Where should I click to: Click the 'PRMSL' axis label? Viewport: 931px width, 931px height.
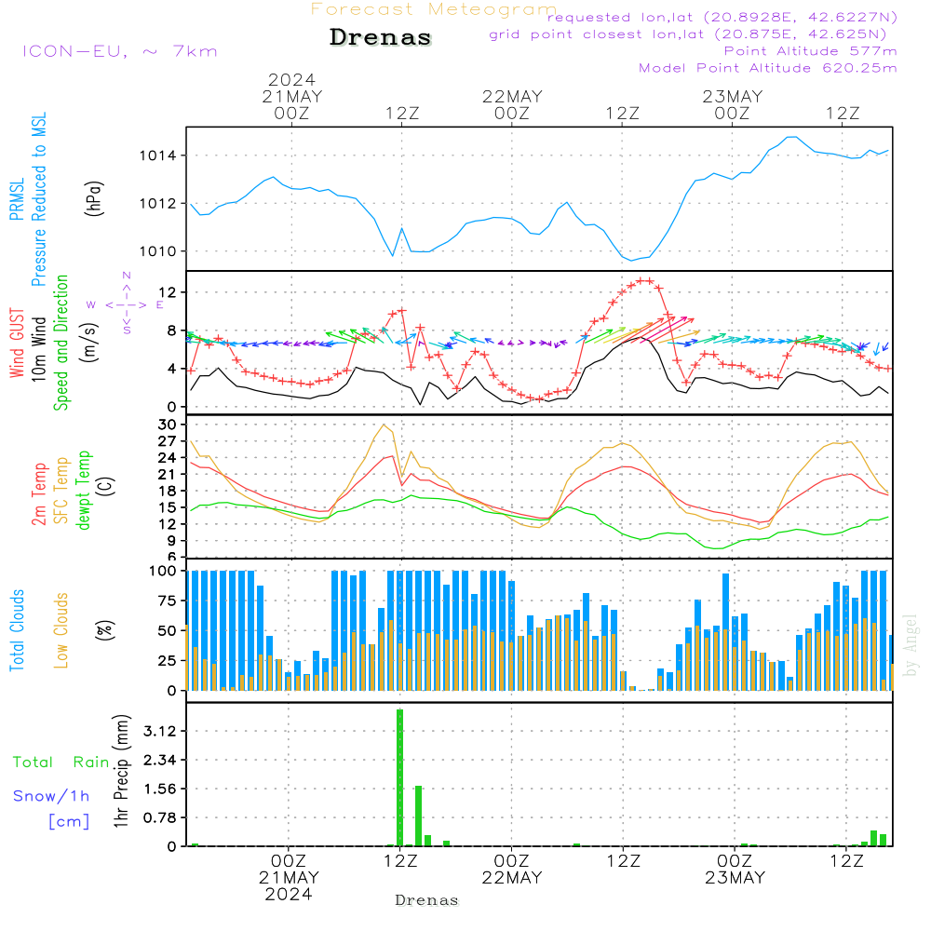(17, 199)
